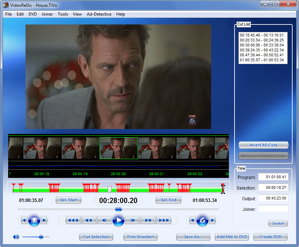Click the Invert All Cuts button

pyautogui.click(x=264, y=145)
